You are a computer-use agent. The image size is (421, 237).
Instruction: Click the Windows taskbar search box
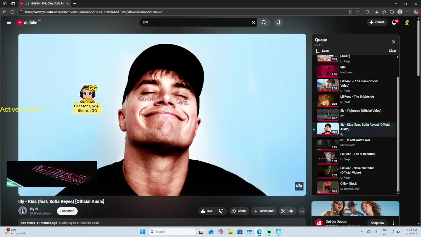[x=172, y=232]
